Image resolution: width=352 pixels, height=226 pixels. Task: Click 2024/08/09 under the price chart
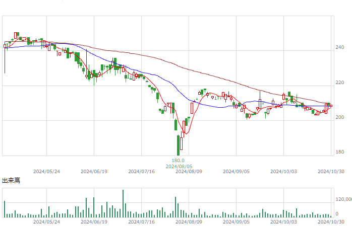(x=189, y=172)
